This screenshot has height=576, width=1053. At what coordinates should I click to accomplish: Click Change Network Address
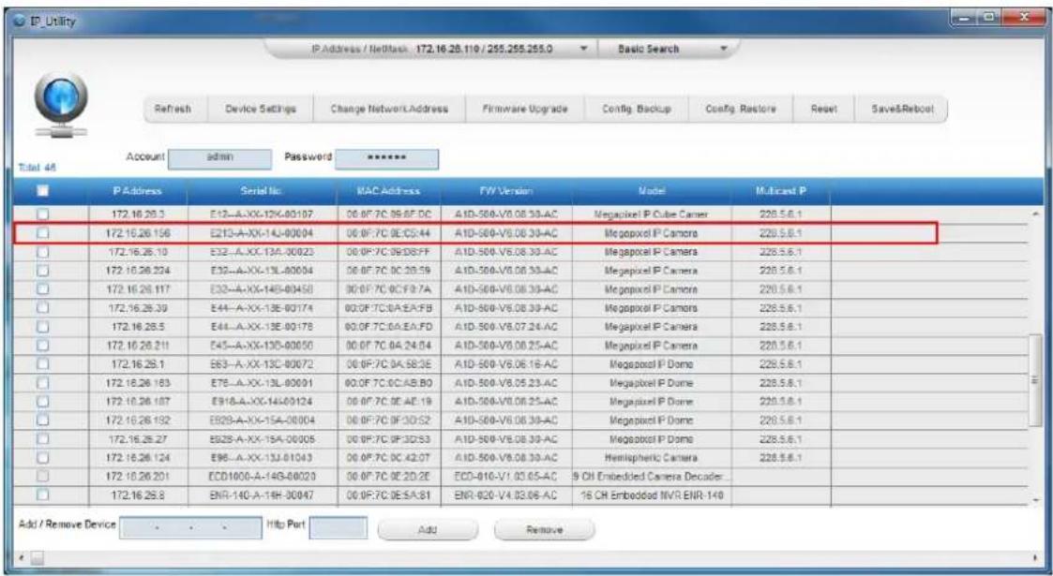pyautogui.click(x=389, y=109)
